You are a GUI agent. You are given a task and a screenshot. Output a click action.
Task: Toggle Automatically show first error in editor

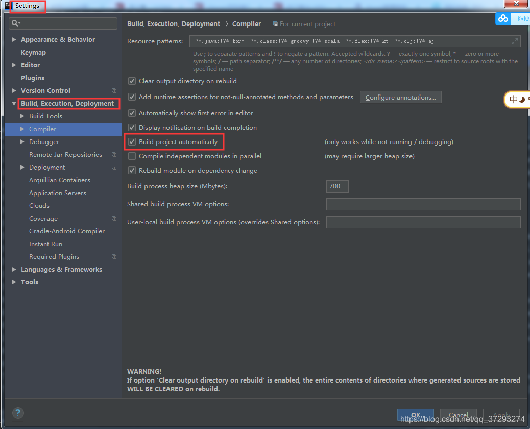pos(132,113)
